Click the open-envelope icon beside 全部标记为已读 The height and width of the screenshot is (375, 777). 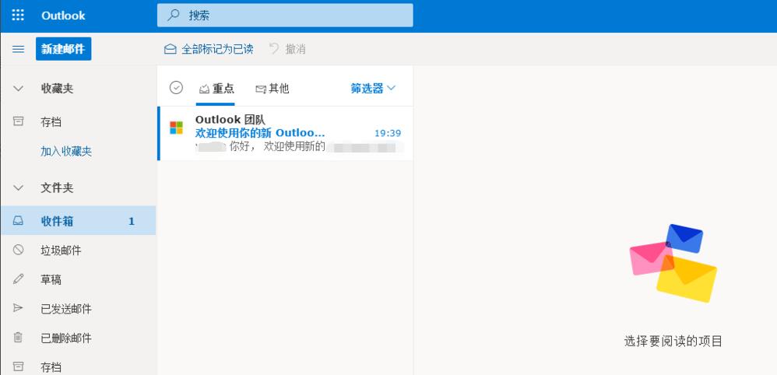(x=171, y=49)
